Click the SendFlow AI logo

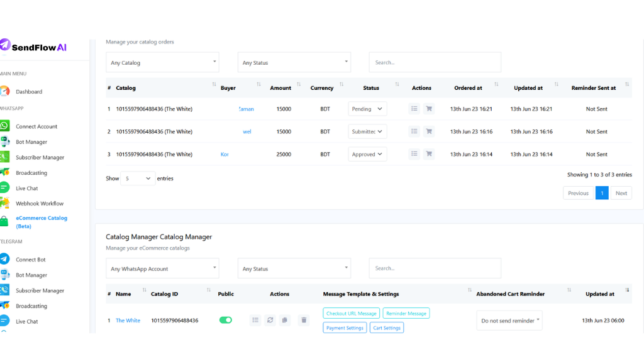click(x=33, y=47)
